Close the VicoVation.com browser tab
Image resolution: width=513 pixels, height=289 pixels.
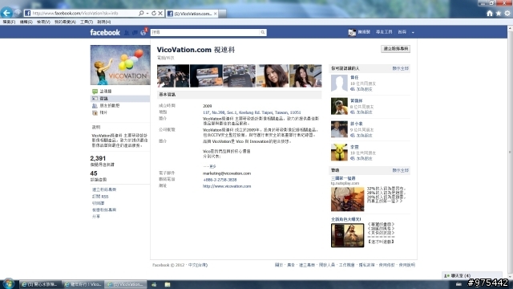(215, 14)
